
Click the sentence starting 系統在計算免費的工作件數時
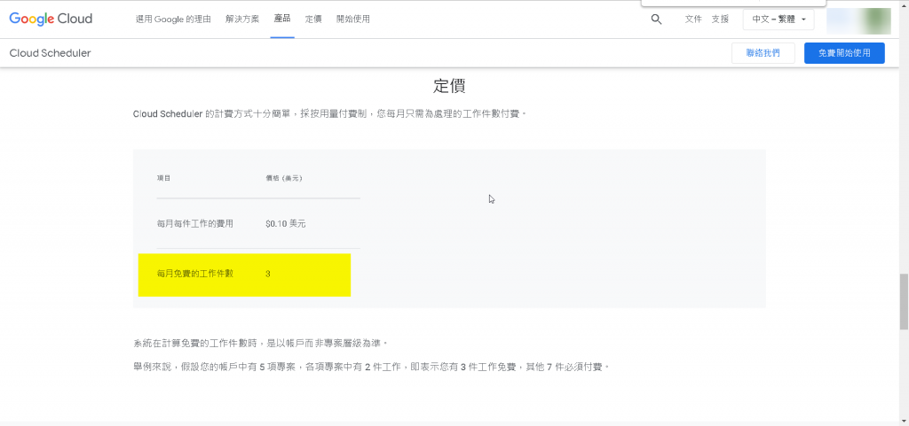260,344
